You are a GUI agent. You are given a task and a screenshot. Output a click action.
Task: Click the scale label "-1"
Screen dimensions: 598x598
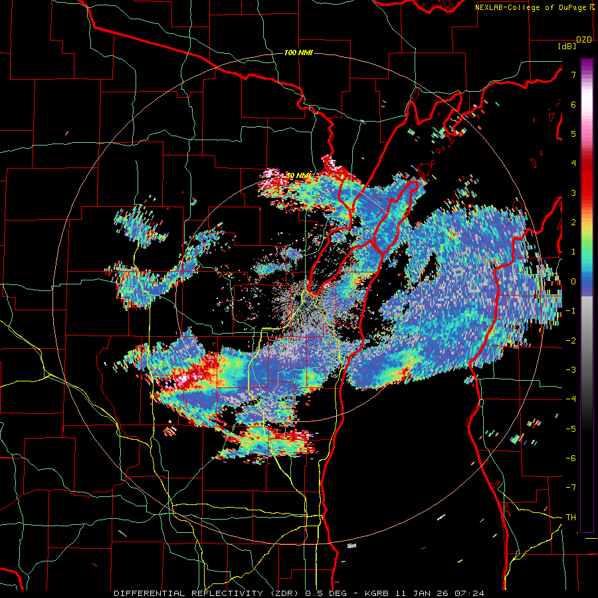click(571, 311)
